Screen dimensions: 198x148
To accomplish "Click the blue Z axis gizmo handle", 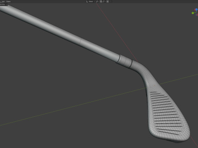I will (x=196, y=9).
